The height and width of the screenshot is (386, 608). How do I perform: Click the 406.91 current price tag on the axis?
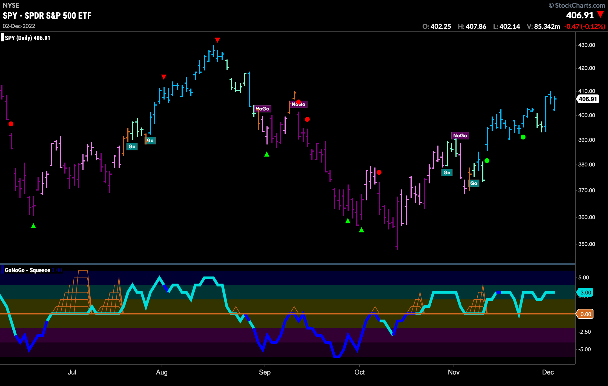tap(588, 99)
